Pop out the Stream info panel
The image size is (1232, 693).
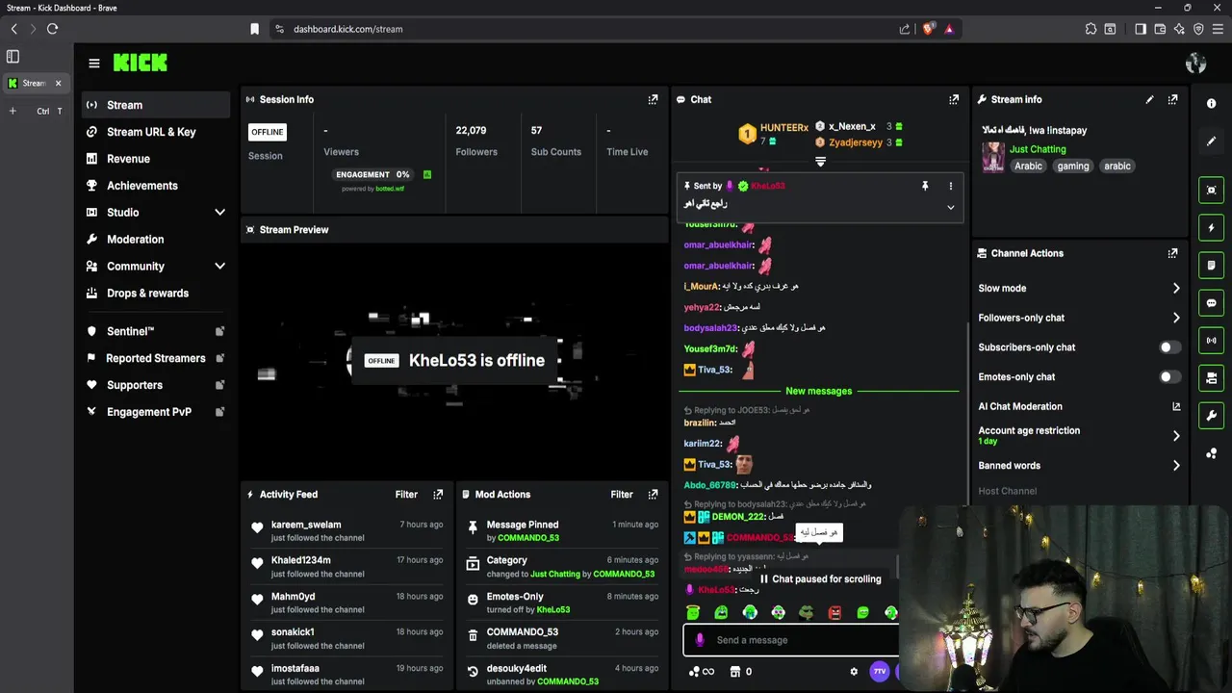(1172, 99)
